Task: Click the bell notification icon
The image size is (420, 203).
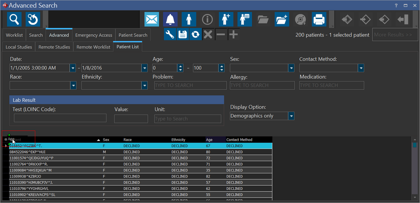Action: tap(171, 19)
